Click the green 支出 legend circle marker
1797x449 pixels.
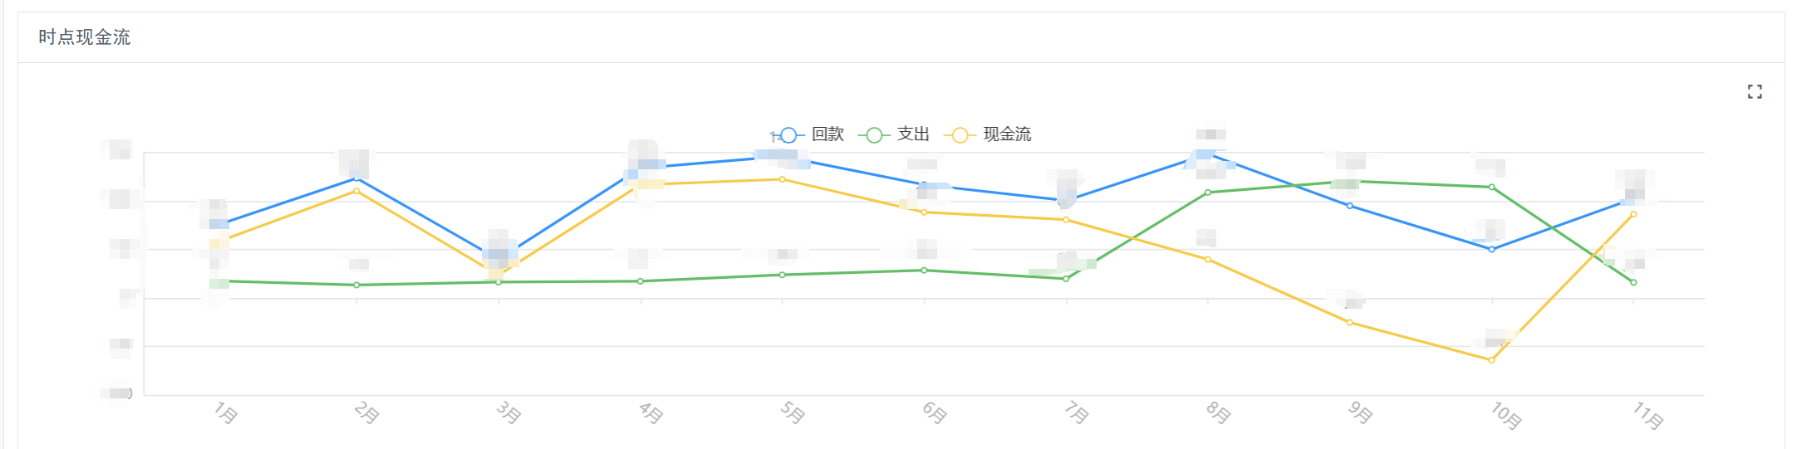(874, 134)
